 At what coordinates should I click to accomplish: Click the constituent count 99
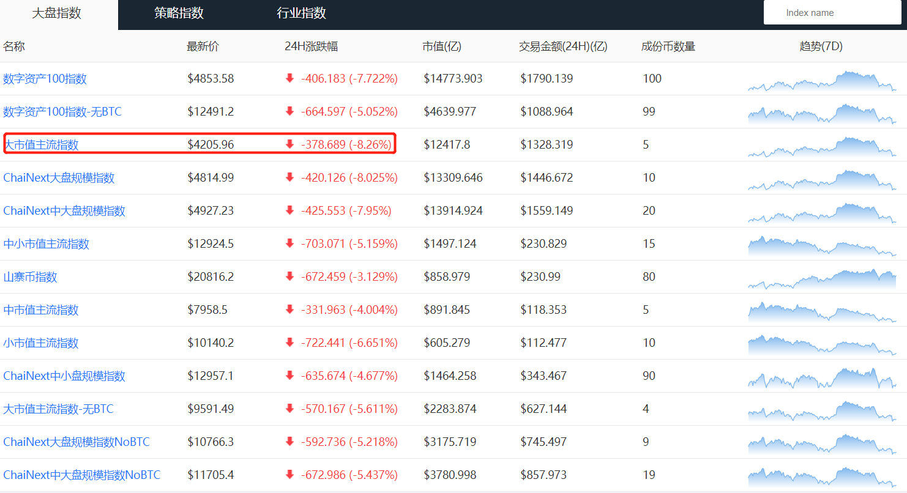point(649,111)
